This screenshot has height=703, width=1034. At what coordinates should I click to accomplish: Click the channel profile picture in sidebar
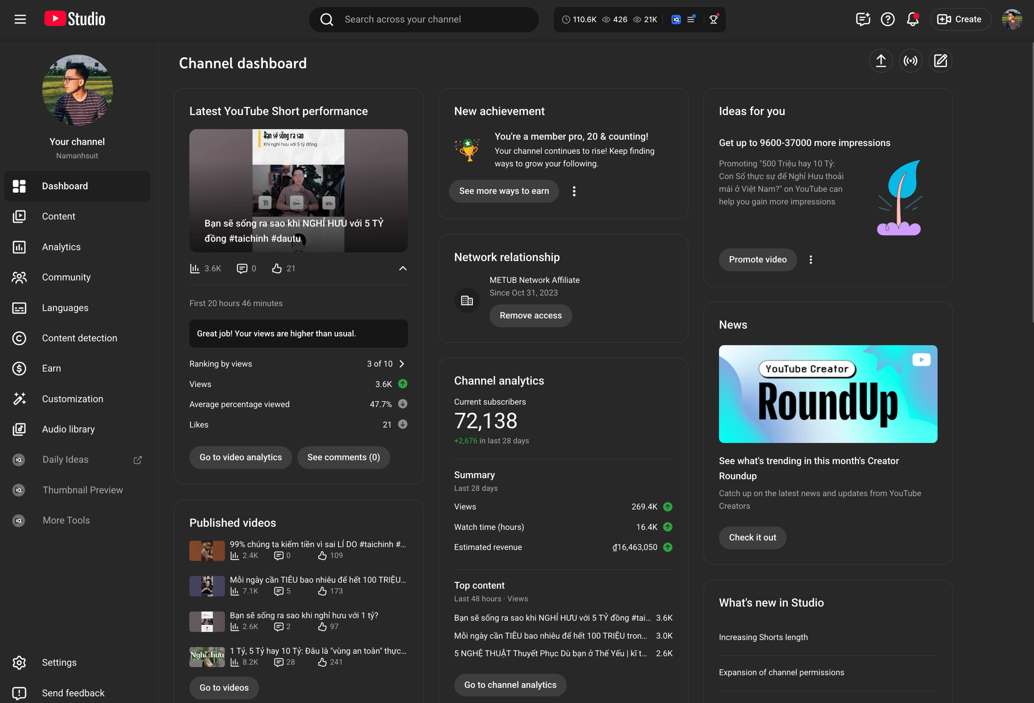coord(78,90)
